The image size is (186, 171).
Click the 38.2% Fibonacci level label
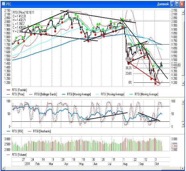pos(128,68)
